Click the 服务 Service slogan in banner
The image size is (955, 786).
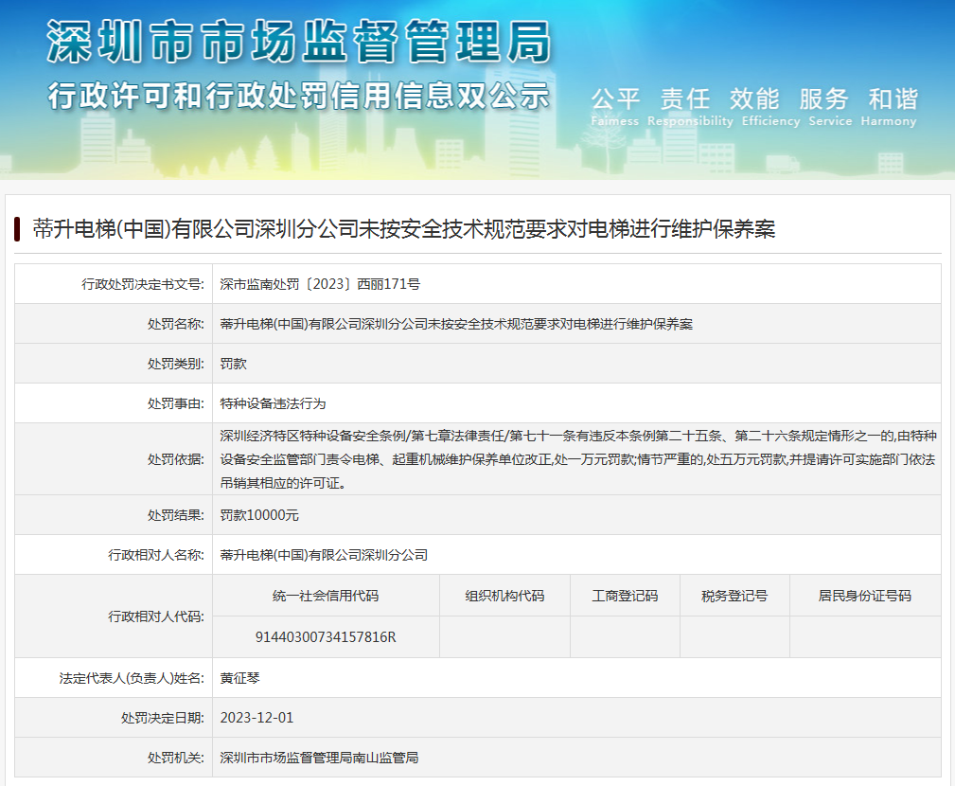[830, 107]
